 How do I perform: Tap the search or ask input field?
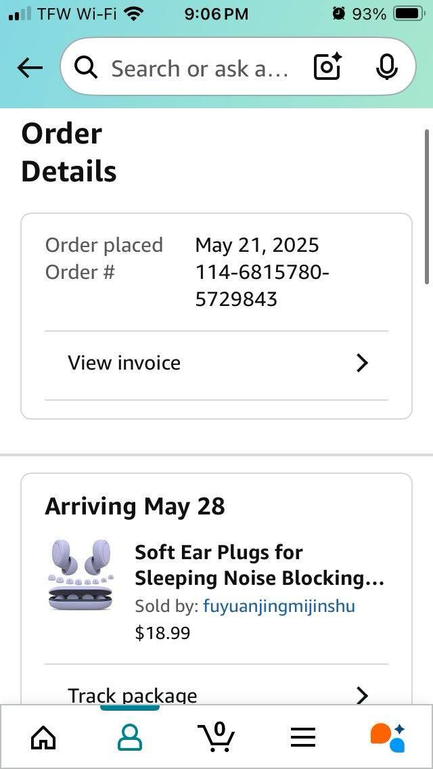tap(200, 68)
